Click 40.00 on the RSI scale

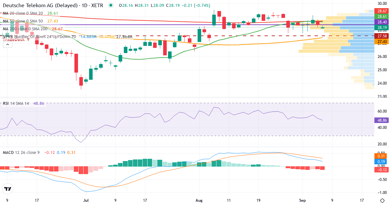click(382, 128)
